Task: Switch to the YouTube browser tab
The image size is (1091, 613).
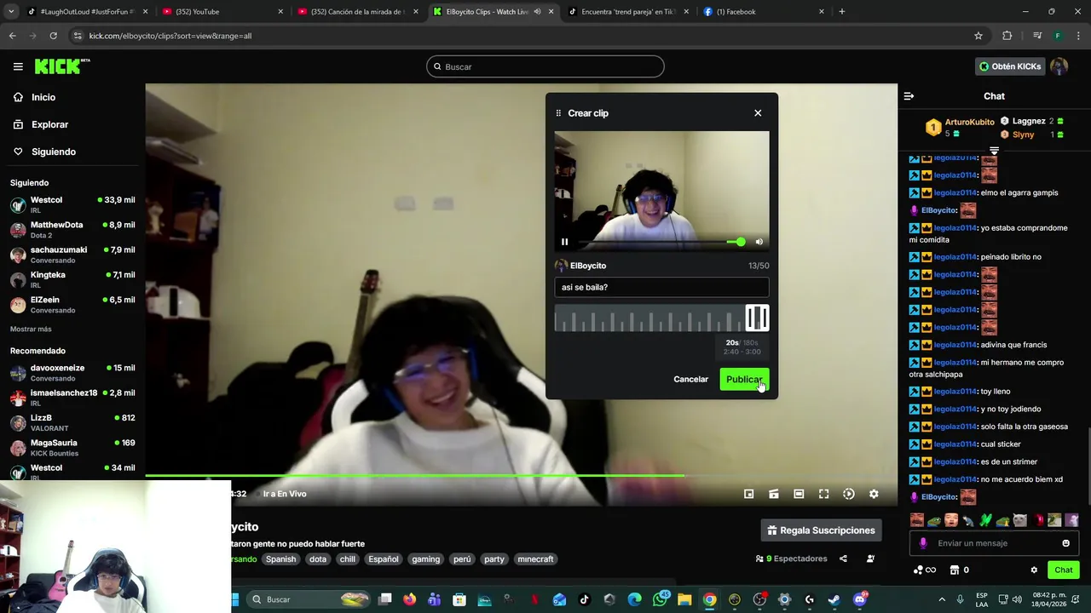Action: pos(222,12)
